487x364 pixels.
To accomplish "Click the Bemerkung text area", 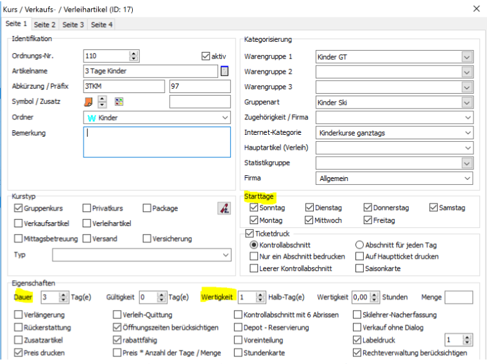I will [157, 142].
